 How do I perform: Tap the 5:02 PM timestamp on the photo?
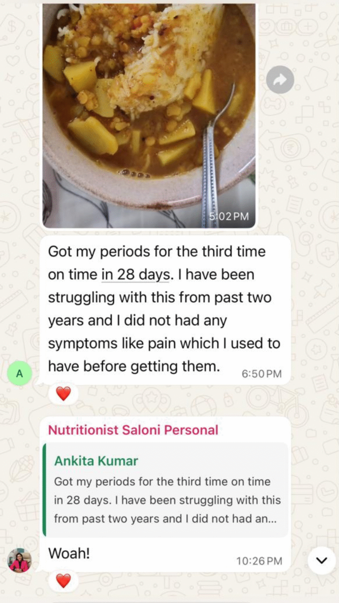point(229,216)
